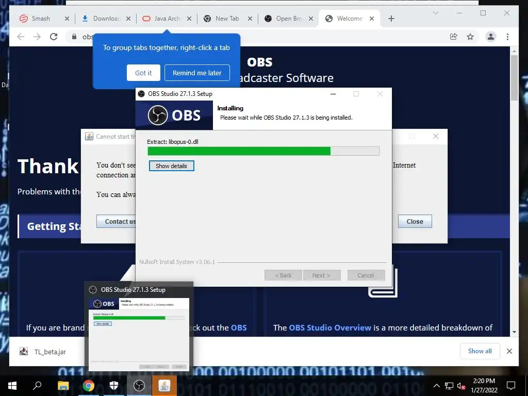Switch to the Download tab

[106, 19]
